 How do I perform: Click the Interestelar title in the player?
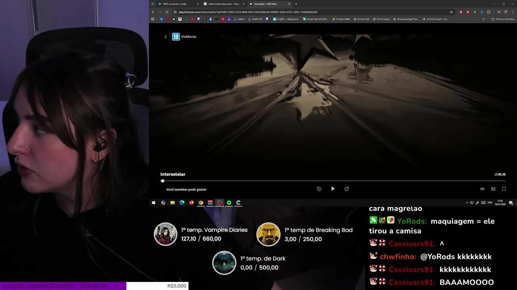[173, 174]
